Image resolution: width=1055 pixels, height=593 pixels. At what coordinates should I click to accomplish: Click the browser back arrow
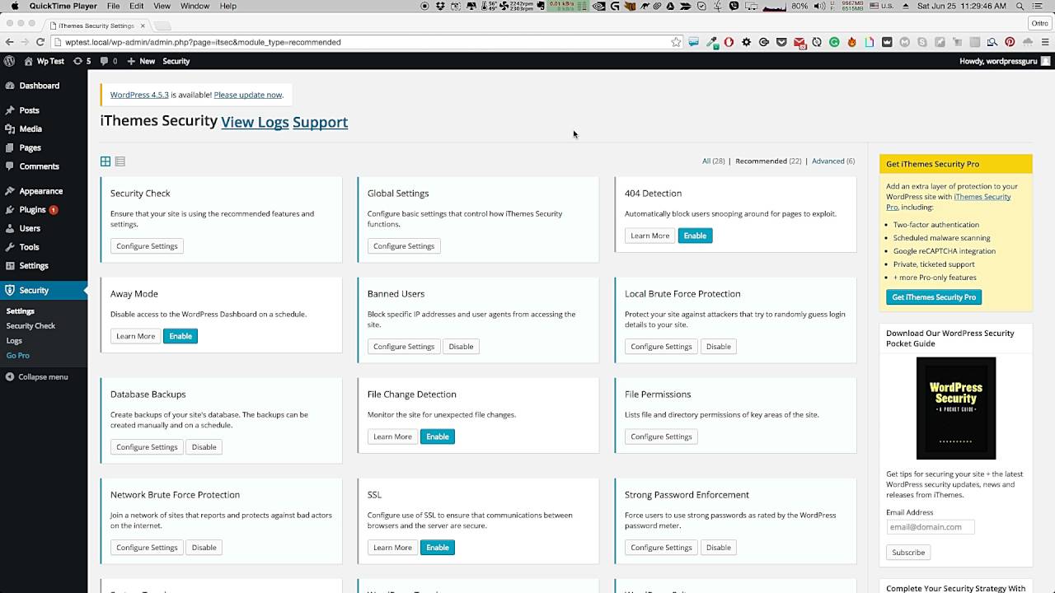point(9,42)
